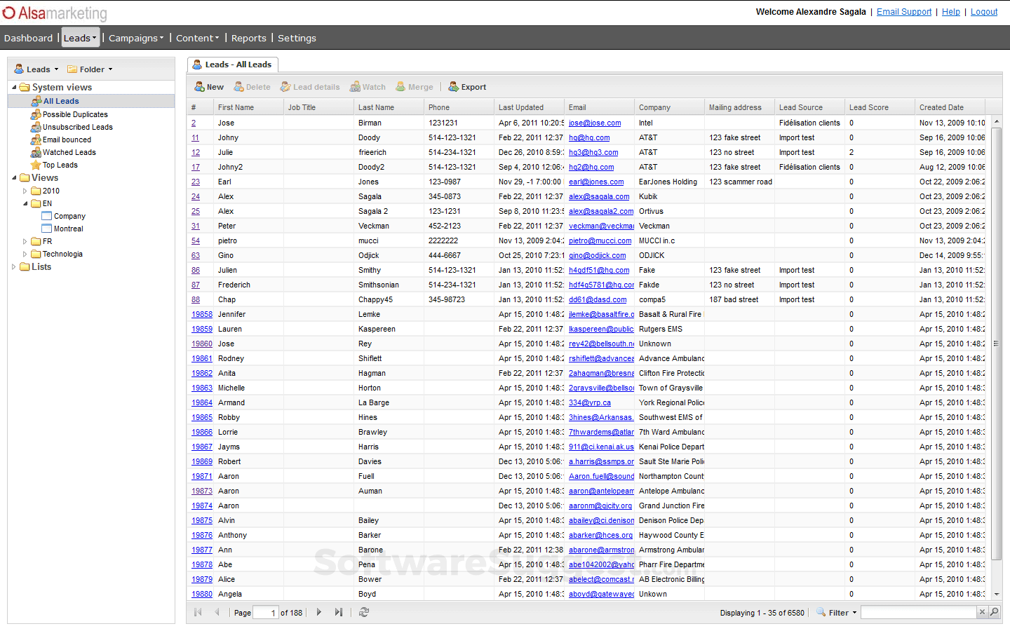Viewport: 1010px width, 631px height.
Task: Open the Reports menu item
Action: (249, 38)
